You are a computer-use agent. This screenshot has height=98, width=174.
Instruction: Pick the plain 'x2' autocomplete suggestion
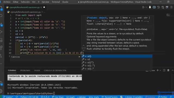coord(117,59)
